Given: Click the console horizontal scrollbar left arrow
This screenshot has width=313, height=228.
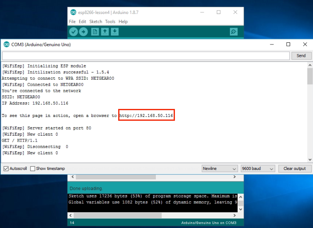Looking at the screenshot, I should 70,215.
